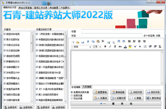Image resolution: width=166 pixels, height=109 pixels.
Task: Open the 编辑待发内容 tab
Action: tap(10, 7)
